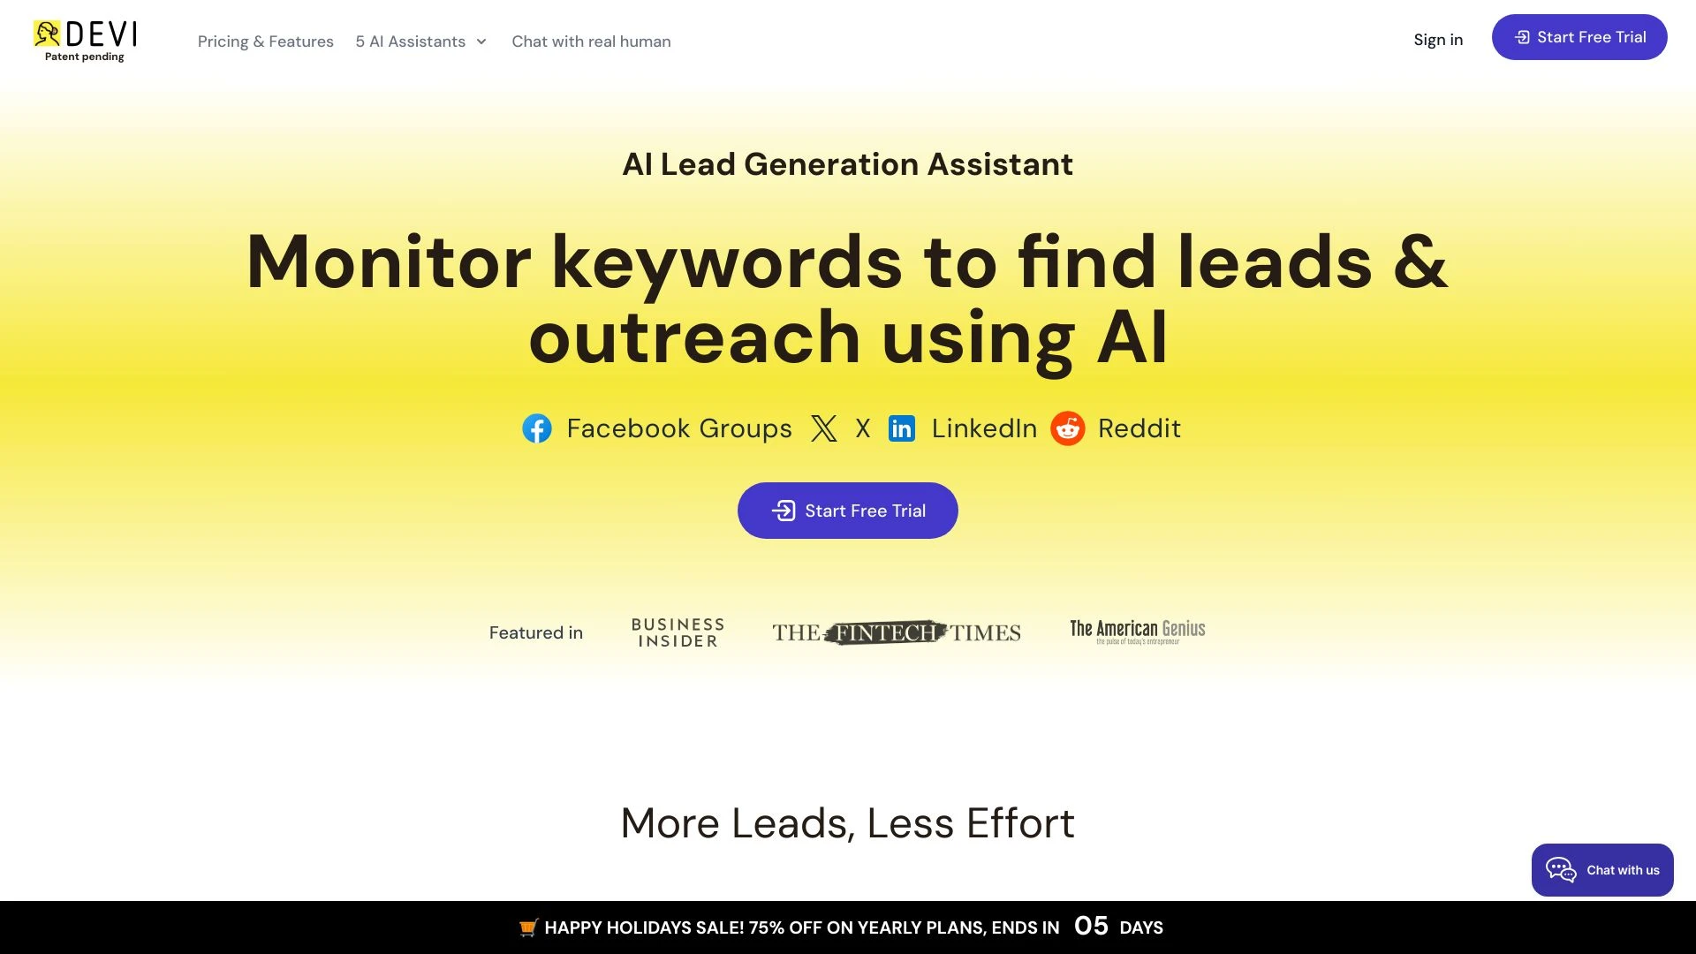Click the Chat with real human menu item

[591, 41]
